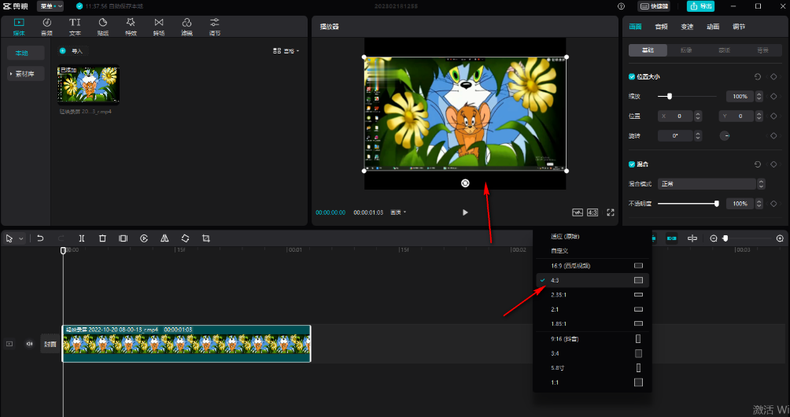Expand the Material Library (素材库) tree item
790x417 pixels.
(x=26, y=74)
